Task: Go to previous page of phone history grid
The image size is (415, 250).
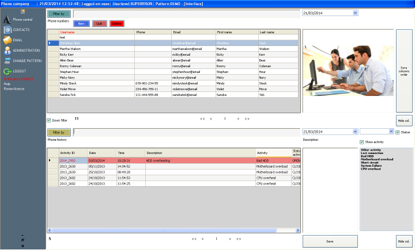Action: point(202,239)
